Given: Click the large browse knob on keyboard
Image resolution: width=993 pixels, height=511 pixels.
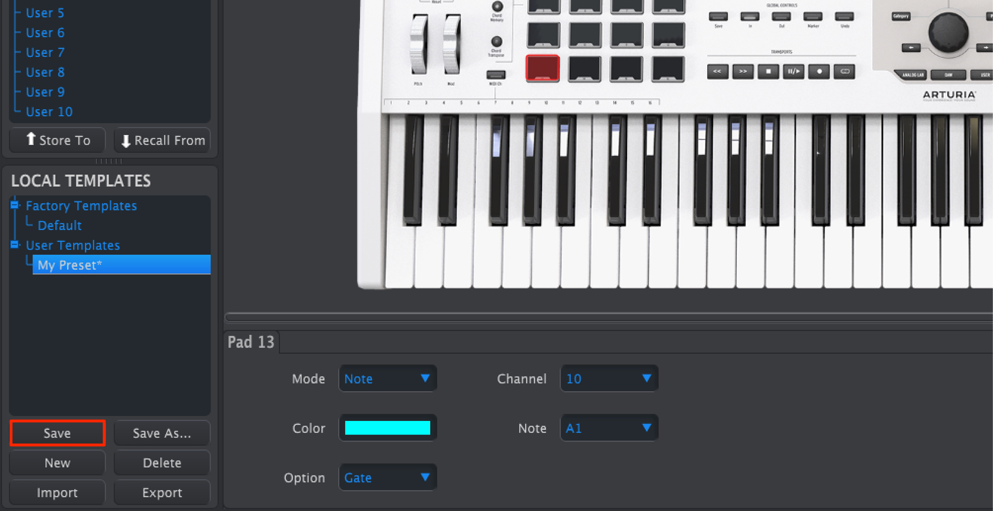Looking at the screenshot, I should click(948, 33).
